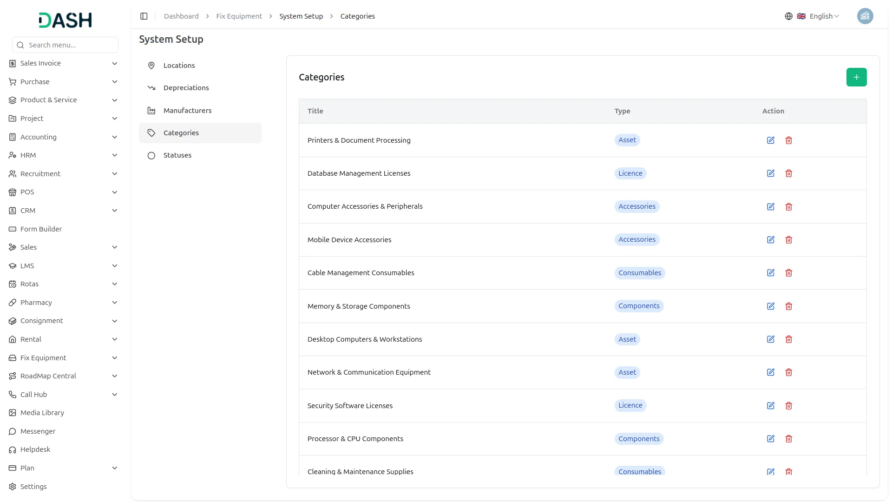Select Manufacturers in System Setup
Image resolution: width=892 pixels, height=502 pixels.
(187, 111)
